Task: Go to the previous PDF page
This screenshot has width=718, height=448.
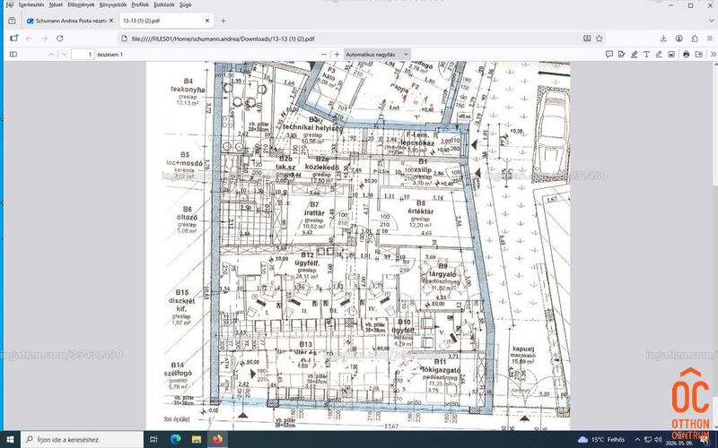Action: pos(51,55)
